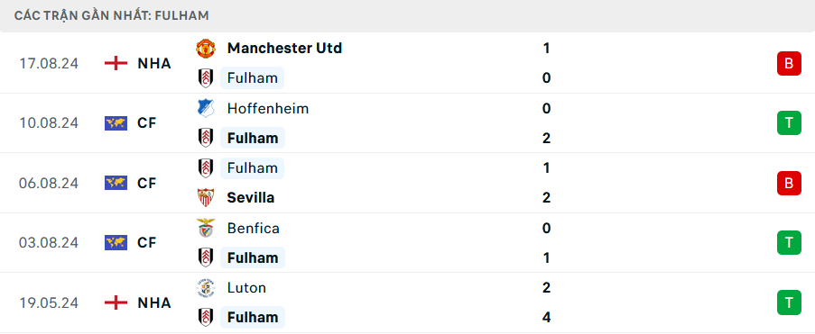
Task: Click the England flag beside 17.08.24
Action: click(116, 63)
